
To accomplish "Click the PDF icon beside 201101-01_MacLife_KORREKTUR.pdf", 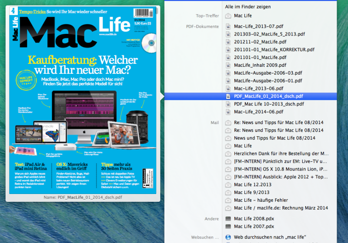I will pyautogui.click(x=228, y=49).
